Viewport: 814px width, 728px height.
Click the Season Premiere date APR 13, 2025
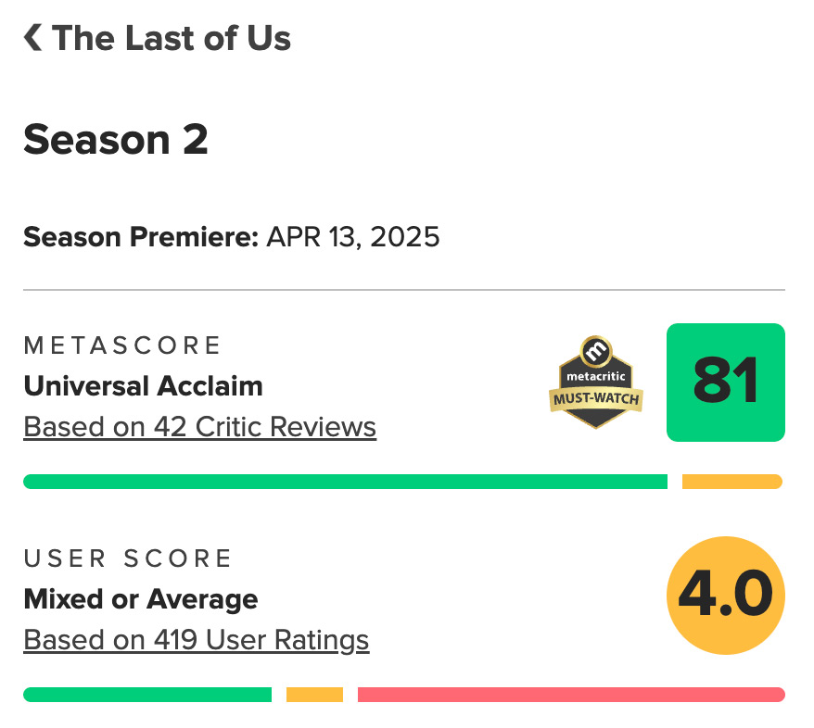click(353, 237)
